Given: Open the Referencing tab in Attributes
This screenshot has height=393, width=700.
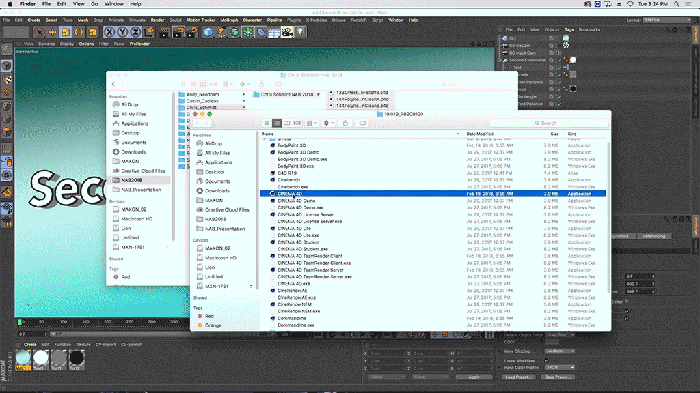Looking at the screenshot, I should click(654, 237).
